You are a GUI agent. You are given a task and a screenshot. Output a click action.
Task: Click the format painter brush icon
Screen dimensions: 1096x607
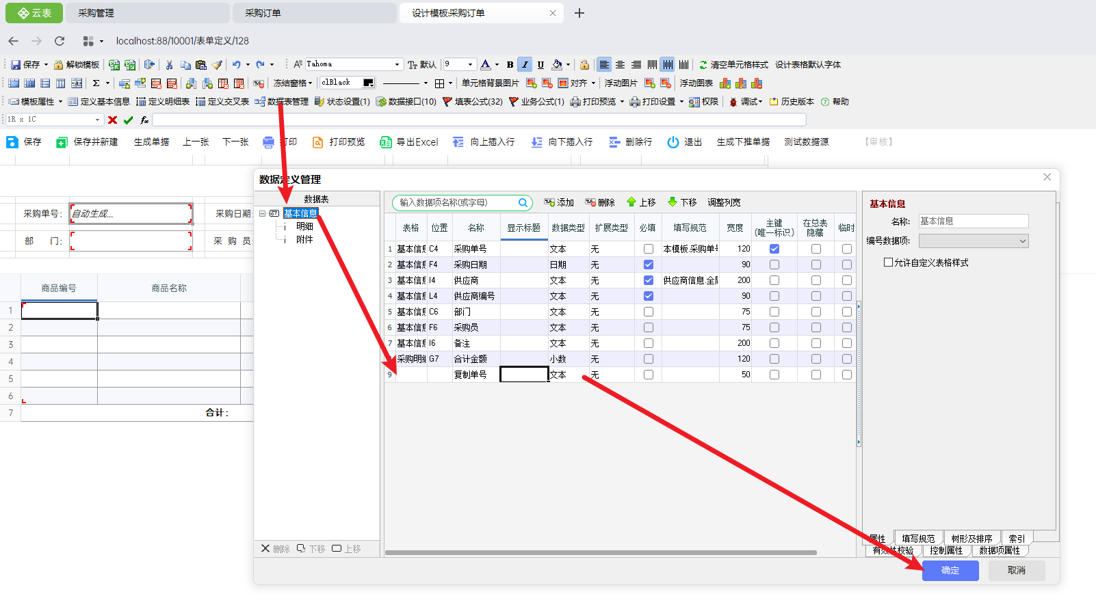tap(217, 64)
